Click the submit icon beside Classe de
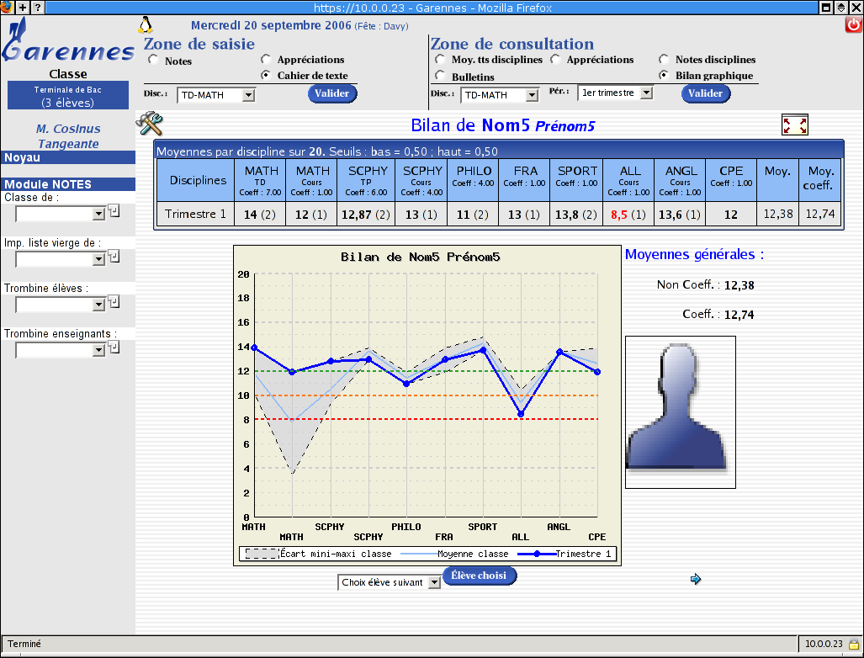Screen dimensions: 864x658 (114, 211)
